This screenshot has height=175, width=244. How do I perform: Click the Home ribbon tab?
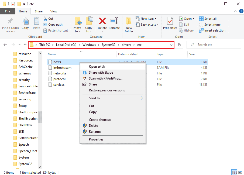(23, 11)
